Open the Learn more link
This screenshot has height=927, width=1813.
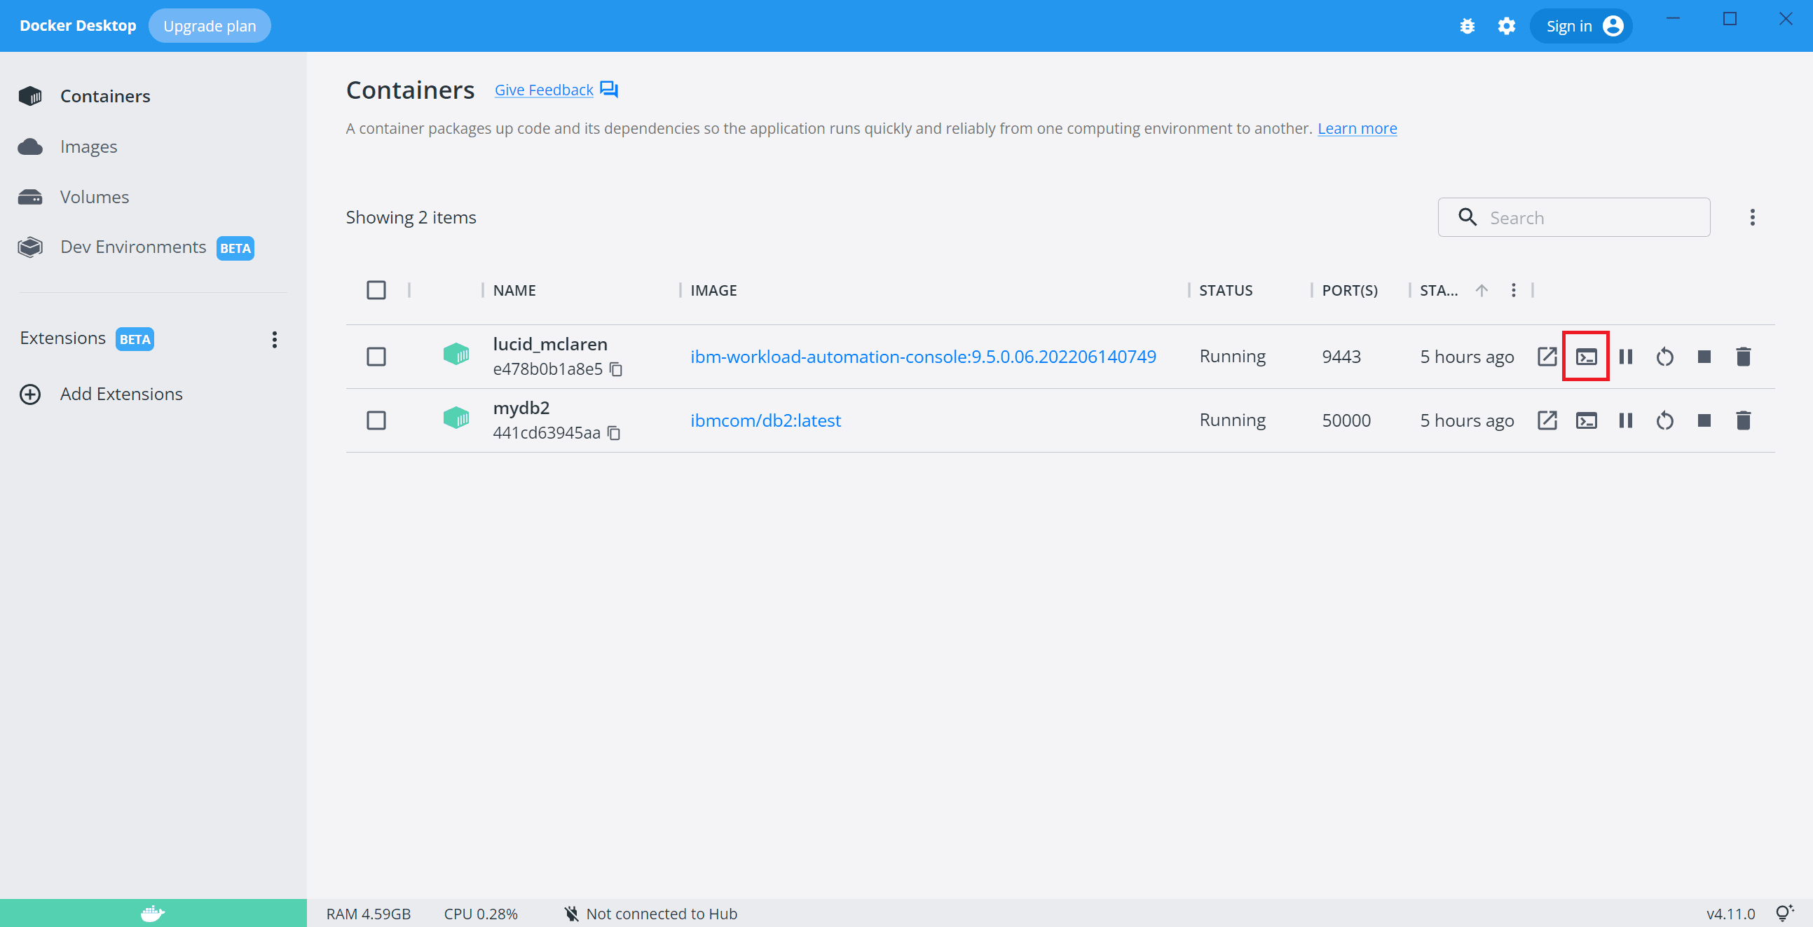coord(1357,128)
